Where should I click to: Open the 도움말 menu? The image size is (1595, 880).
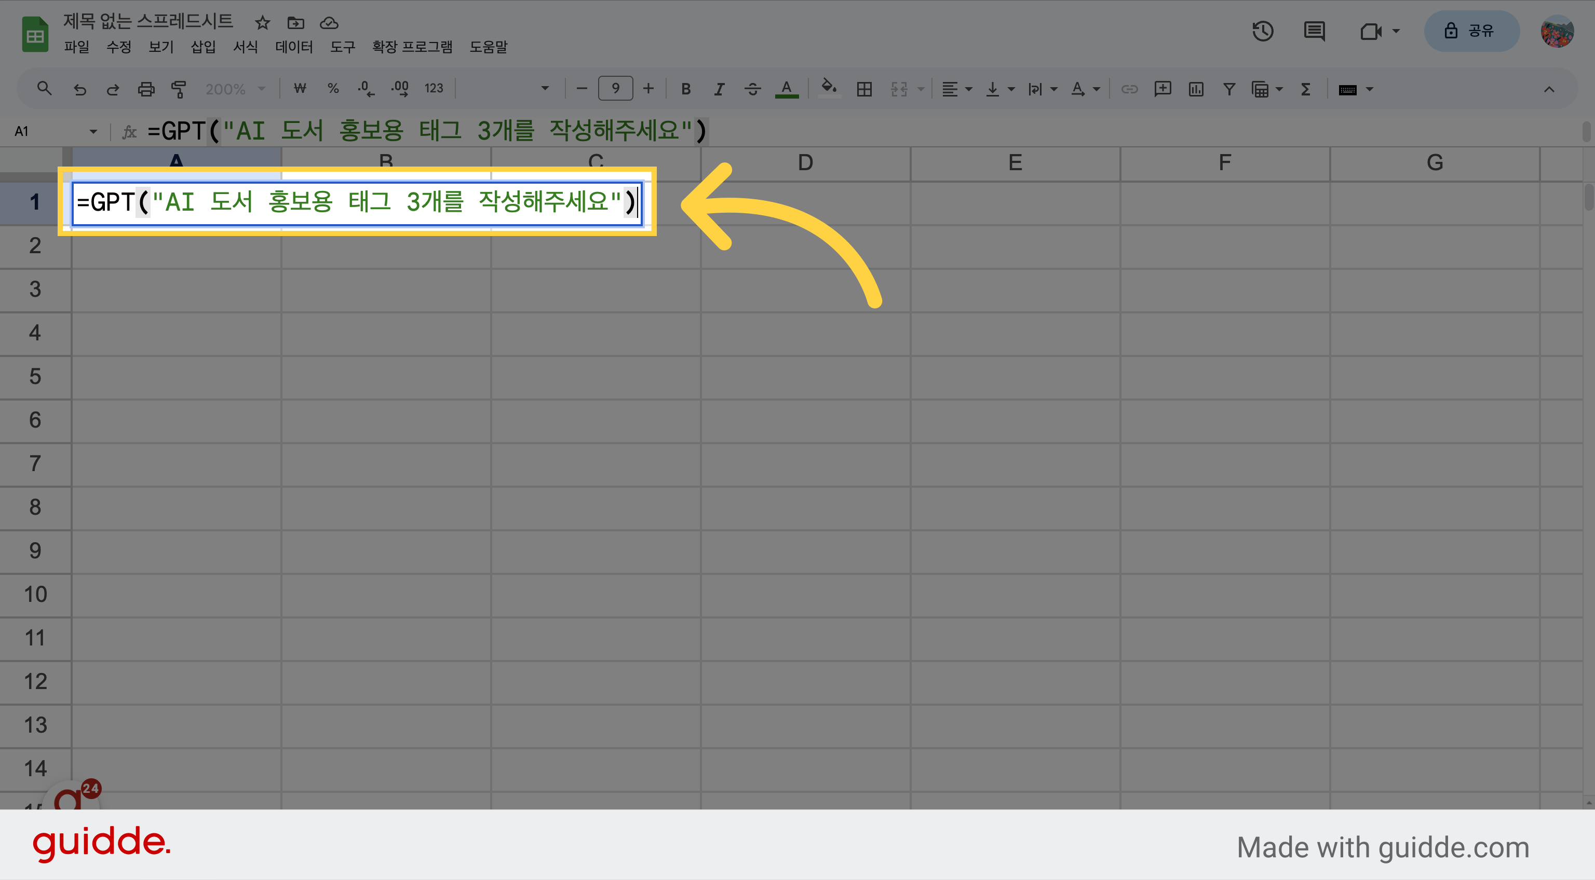pyautogui.click(x=488, y=47)
